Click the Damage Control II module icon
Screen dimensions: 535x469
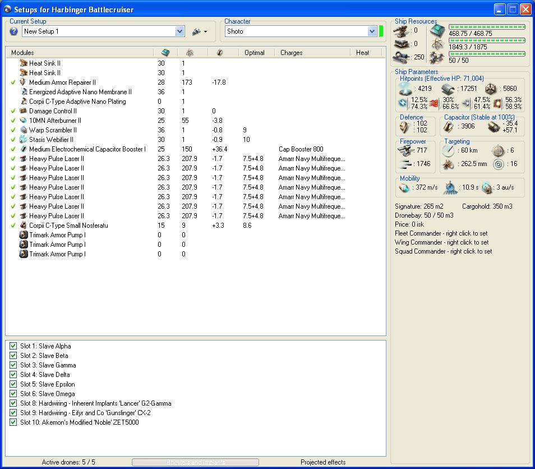tap(24, 111)
